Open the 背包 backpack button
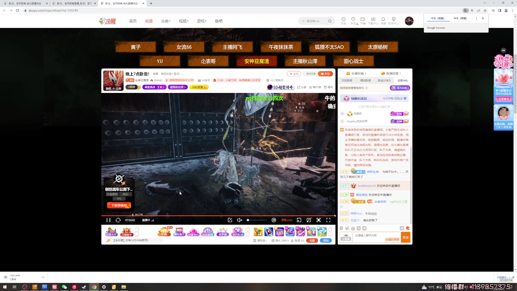 326,241
